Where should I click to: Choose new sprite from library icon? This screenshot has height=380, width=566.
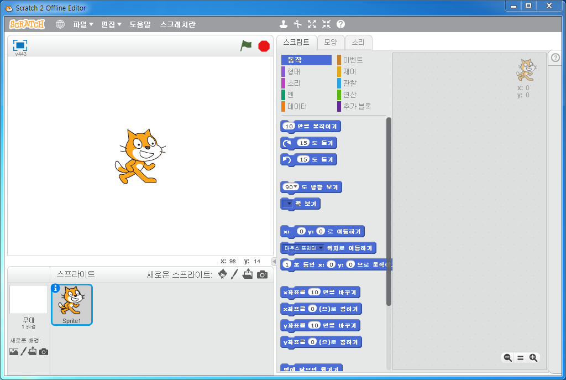pos(223,274)
